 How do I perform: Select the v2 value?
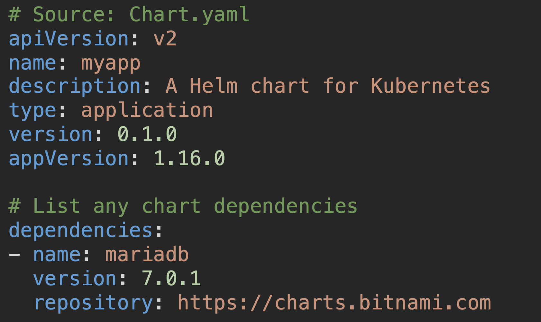[165, 39]
